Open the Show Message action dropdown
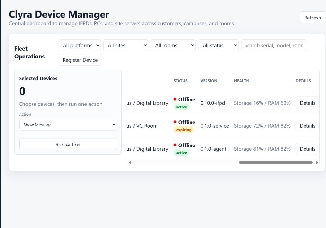This screenshot has width=326, height=228. click(x=68, y=125)
